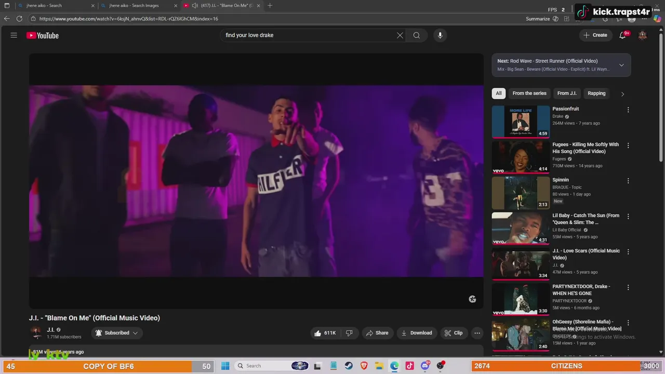The image size is (665, 374).
Task: Click Next: Rod Wave - Street Runner text
Action: (548, 61)
